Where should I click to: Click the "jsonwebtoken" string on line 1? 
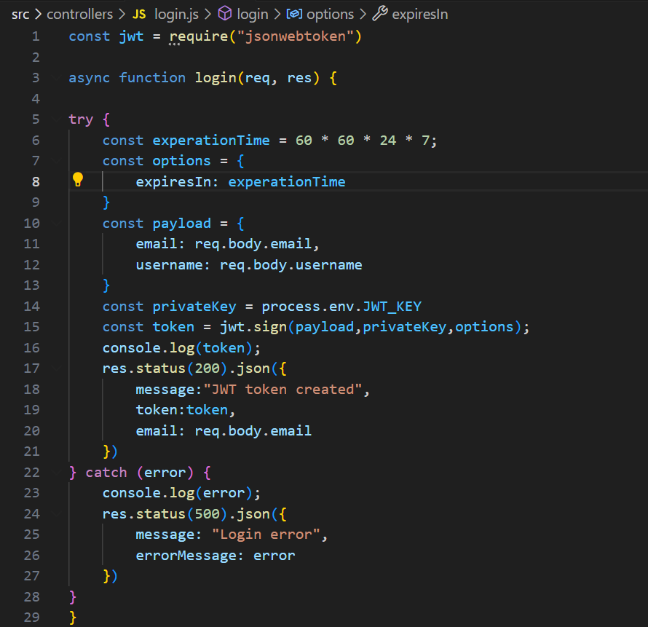295,36
